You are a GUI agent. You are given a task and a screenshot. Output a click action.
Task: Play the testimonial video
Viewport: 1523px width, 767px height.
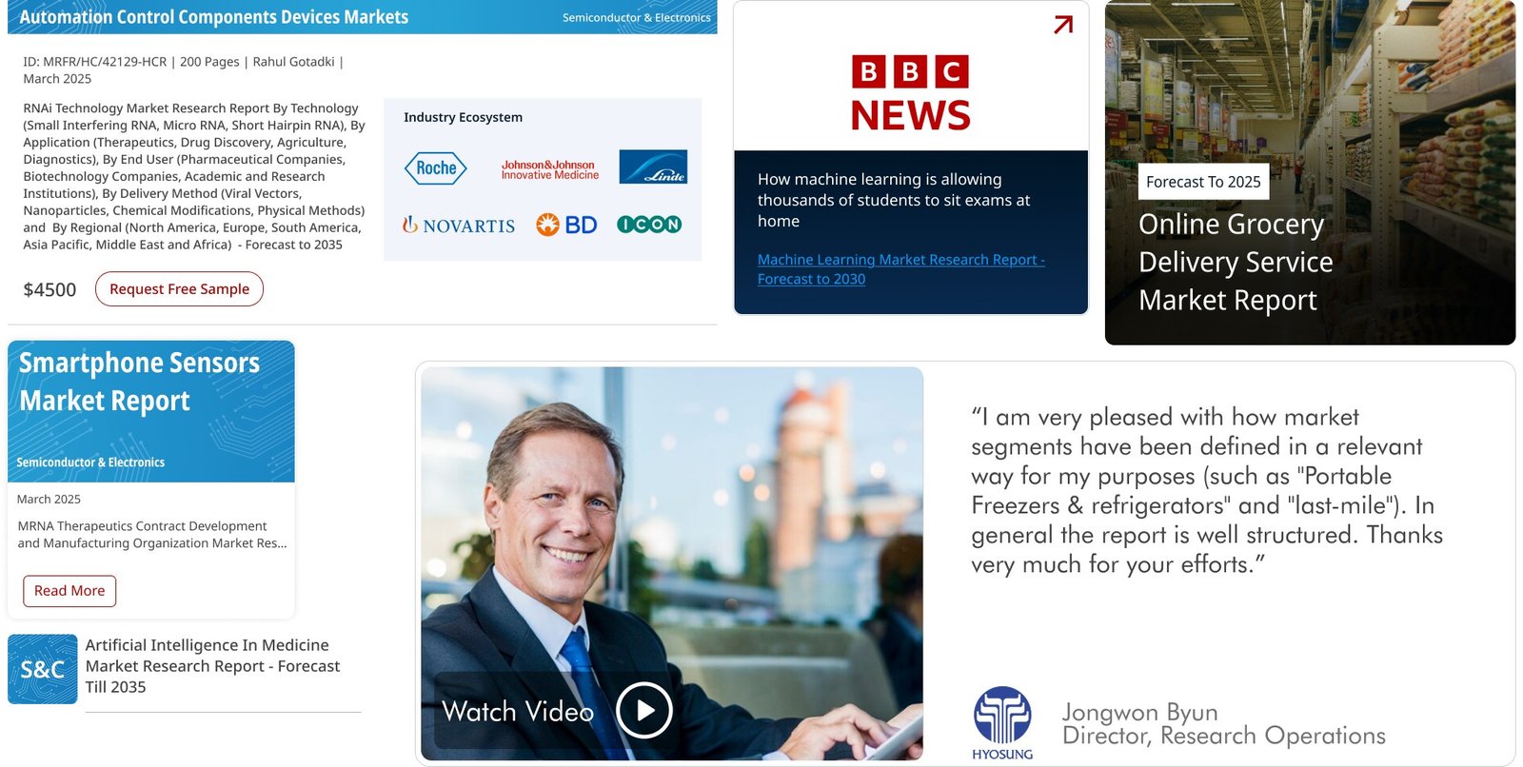tap(643, 710)
